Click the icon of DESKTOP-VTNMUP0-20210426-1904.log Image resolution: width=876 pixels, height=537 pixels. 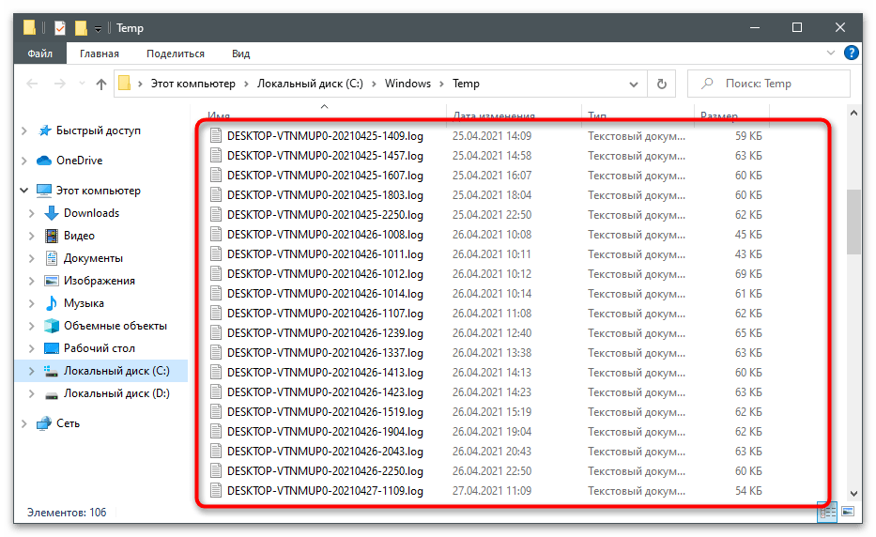click(216, 432)
